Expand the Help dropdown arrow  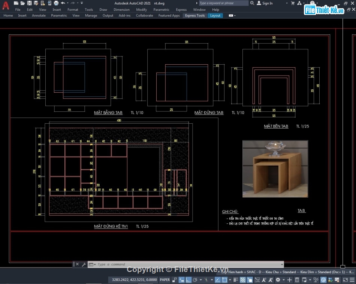pos(317,3)
